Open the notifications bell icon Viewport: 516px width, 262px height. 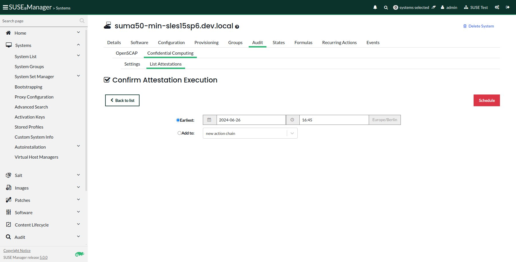click(375, 7)
